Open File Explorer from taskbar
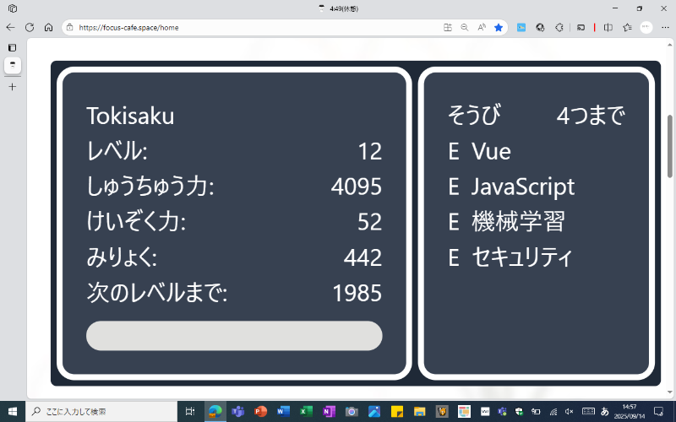The width and height of the screenshot is (676, 422). (x=419, y=412)
